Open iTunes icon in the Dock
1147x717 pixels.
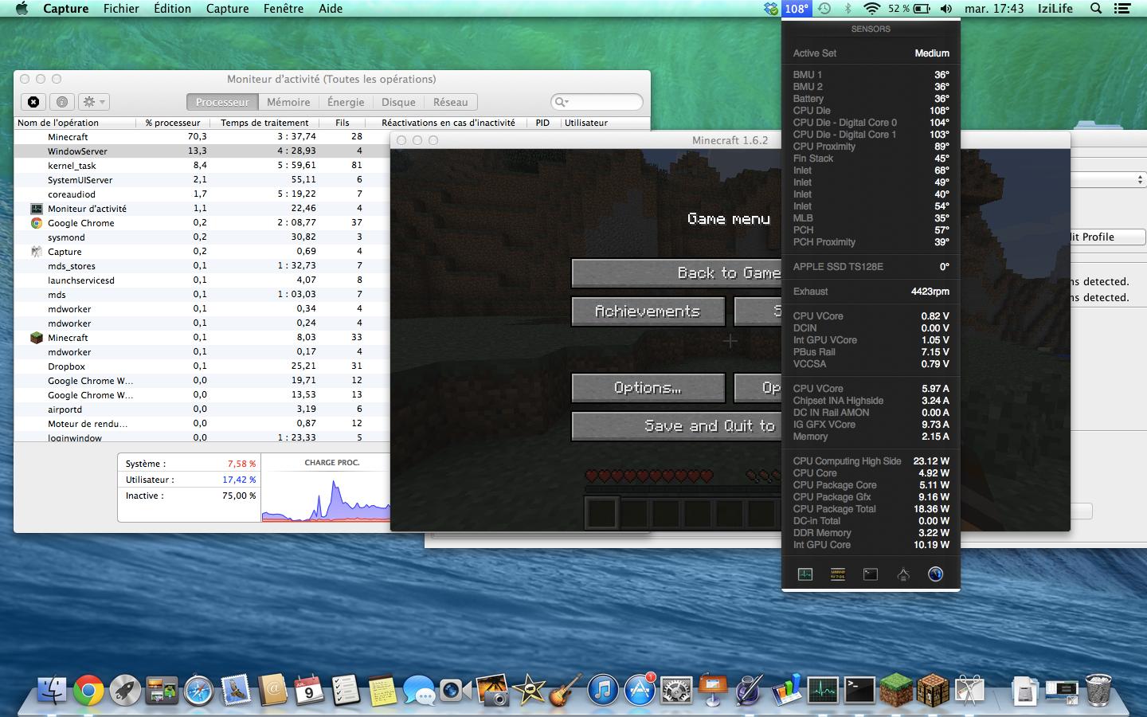click(x=603, y=691)
